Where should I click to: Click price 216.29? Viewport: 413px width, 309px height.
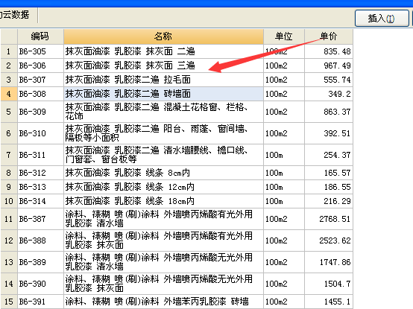pos(329,201)
